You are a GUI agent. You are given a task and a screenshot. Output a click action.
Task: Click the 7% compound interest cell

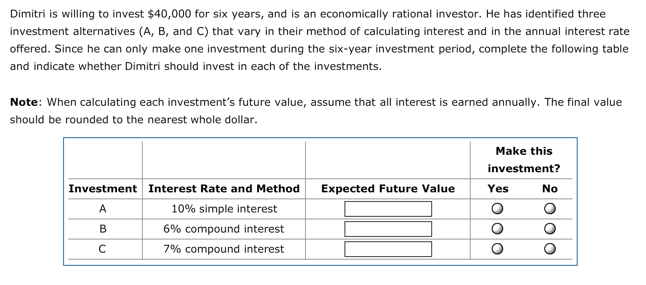pos(224,249)
